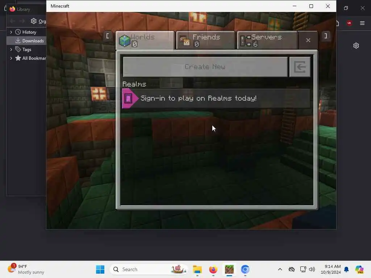Click the cloud sync tray icon
This screenshot has height=278, width=371.
292,269
